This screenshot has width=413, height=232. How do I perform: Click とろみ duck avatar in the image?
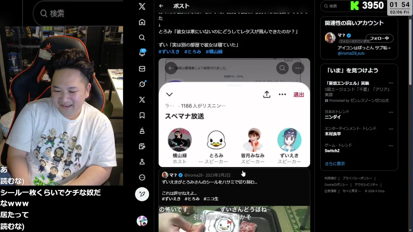[216, 140]
